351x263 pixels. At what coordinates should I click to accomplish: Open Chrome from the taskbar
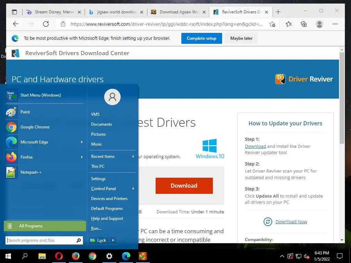click(x=93, y=256)
